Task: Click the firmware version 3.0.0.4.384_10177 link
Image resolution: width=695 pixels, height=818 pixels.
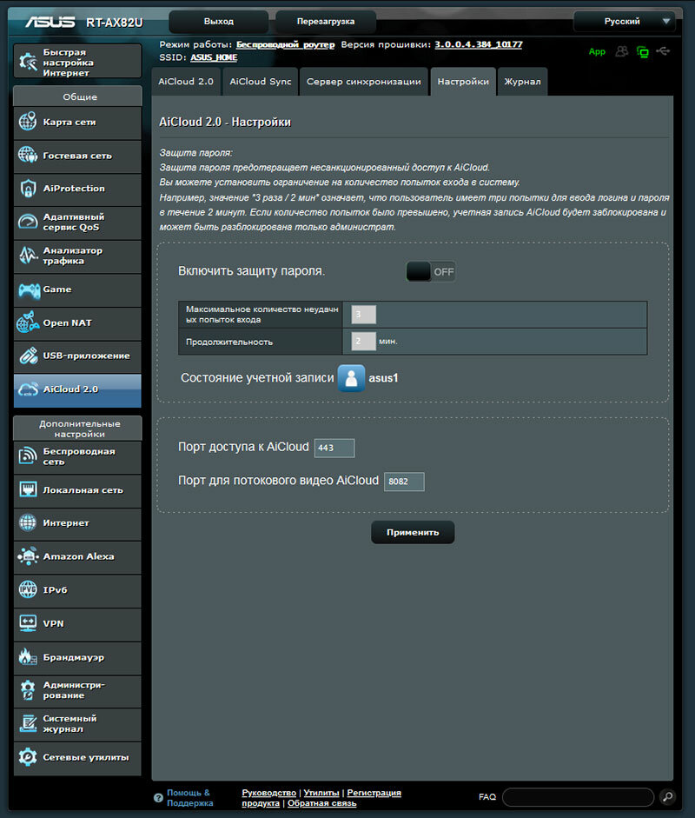Action: [478, 44]
